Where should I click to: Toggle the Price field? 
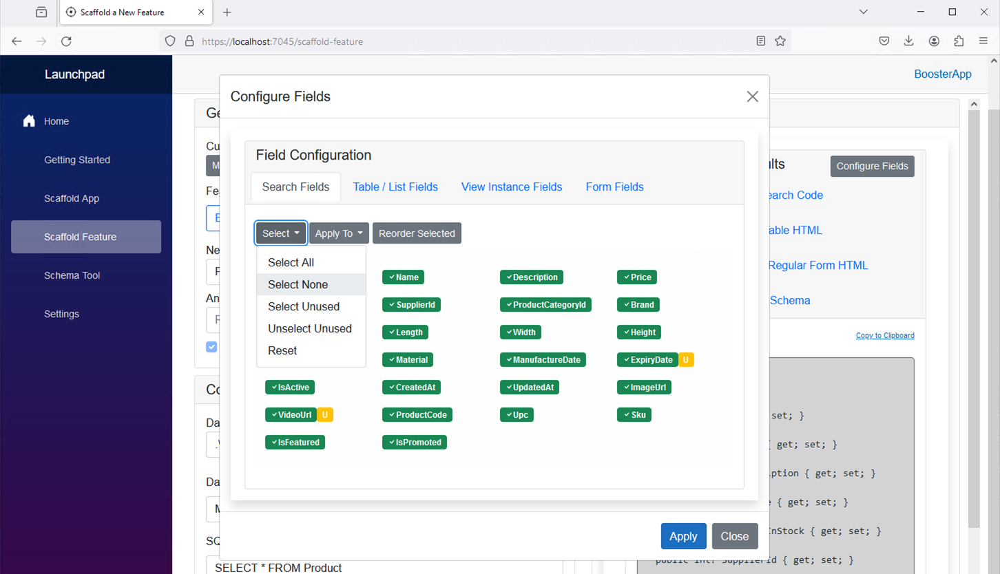tap(637, 277)
